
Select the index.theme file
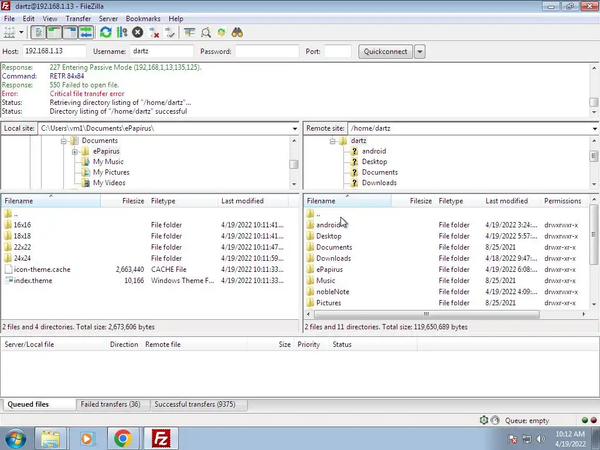pos(33,281)
